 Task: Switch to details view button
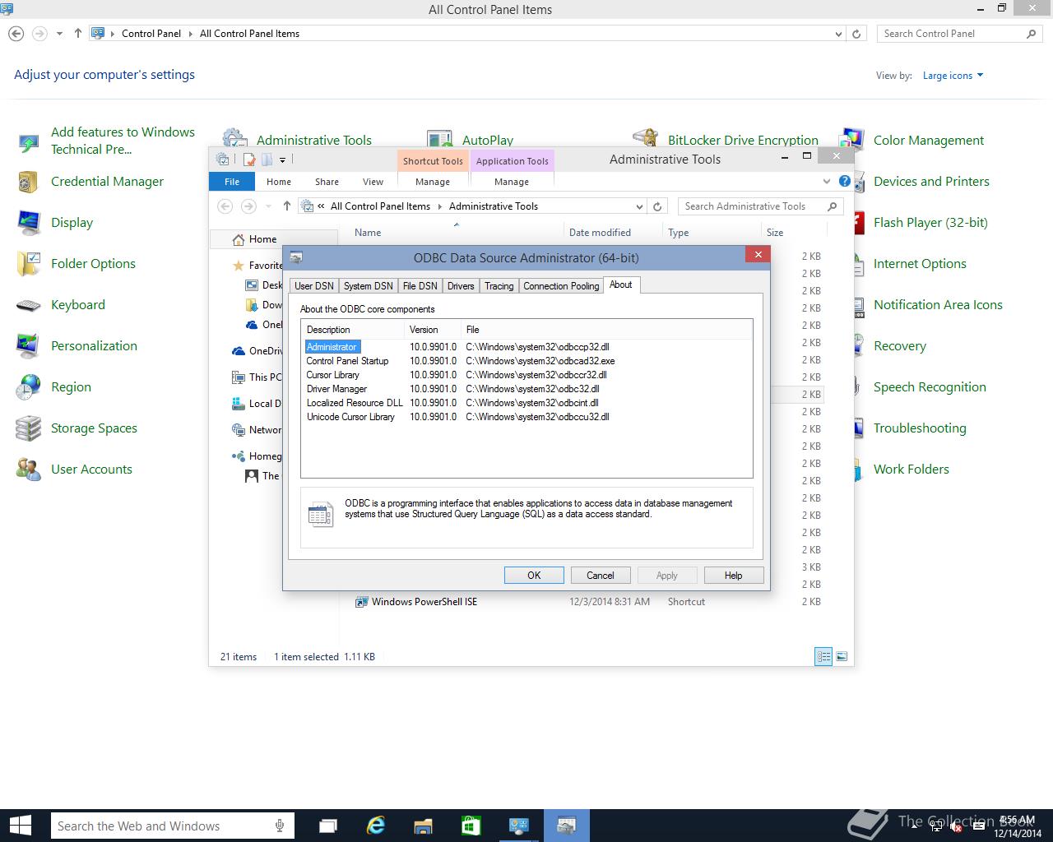coord(823,656)
